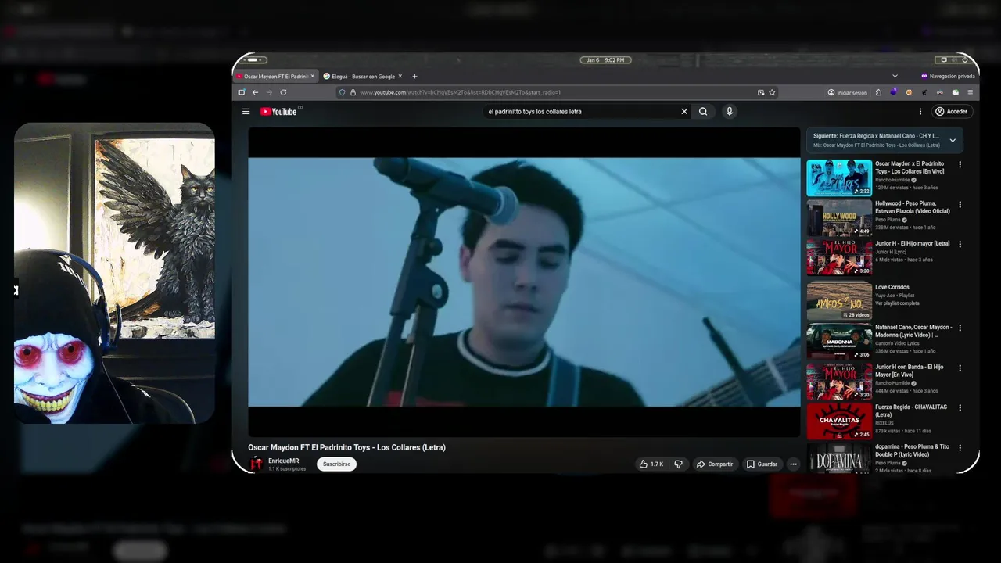The image size is (1001, 563).
Task: Go back using the browser back arrow
Action: point(255,92)
